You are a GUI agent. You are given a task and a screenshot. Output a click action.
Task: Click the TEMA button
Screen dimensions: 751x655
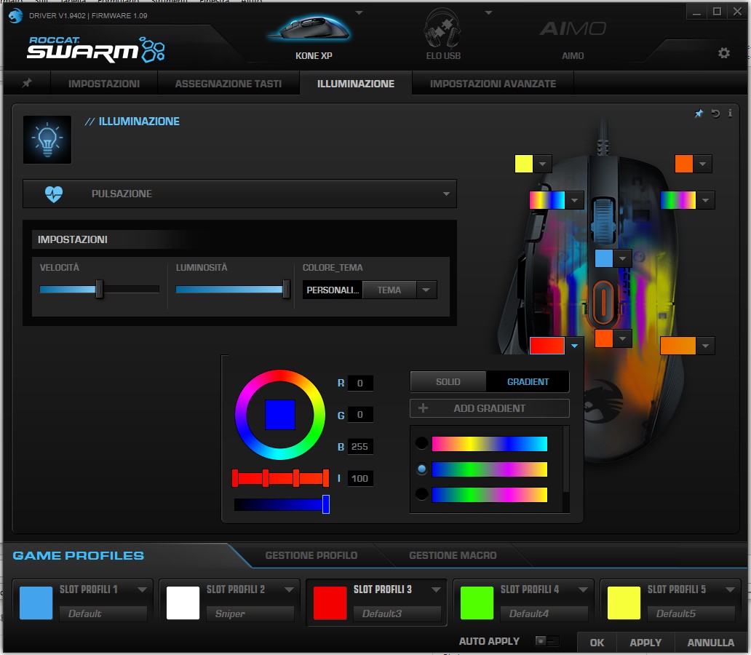pyautogui.click(x=389, y=290)
